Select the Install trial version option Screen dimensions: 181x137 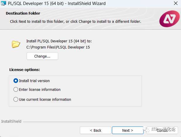(16, 81)
